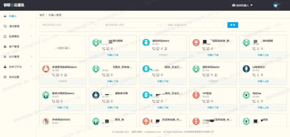The image size is (290, 137).
Task: Expand the 通话管理 sidebar chevron
Action: 31,26
